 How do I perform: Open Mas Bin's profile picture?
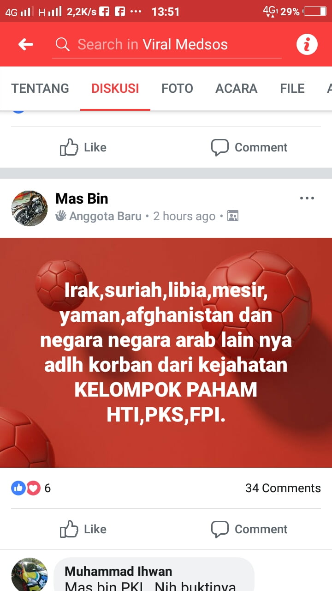(30, 208)
